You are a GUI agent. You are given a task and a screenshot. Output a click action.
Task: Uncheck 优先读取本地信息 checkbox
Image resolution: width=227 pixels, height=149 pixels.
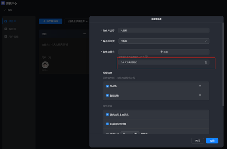[x=107, y=115]
